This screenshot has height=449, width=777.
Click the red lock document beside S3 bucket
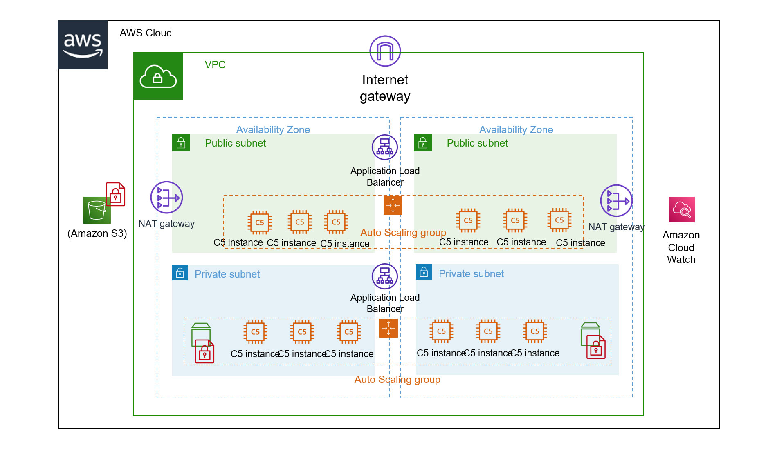click(x=116, y=194)
